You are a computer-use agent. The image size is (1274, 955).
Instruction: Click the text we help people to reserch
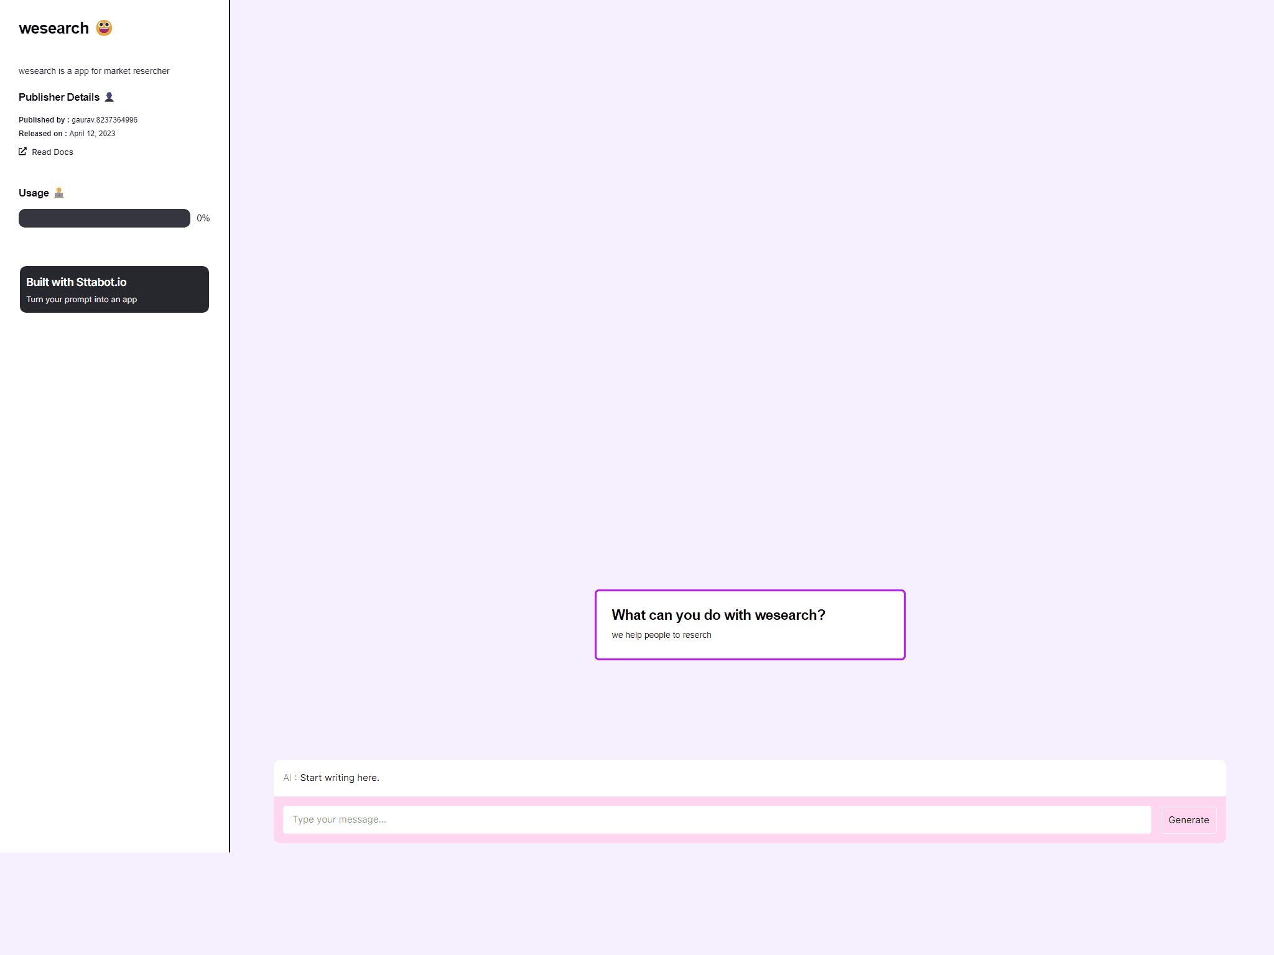point(661,635)
